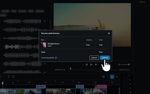Add the first waveform track with its plus icon
The width and height of the screenshot is (150, 94).
tap(45, 21)
